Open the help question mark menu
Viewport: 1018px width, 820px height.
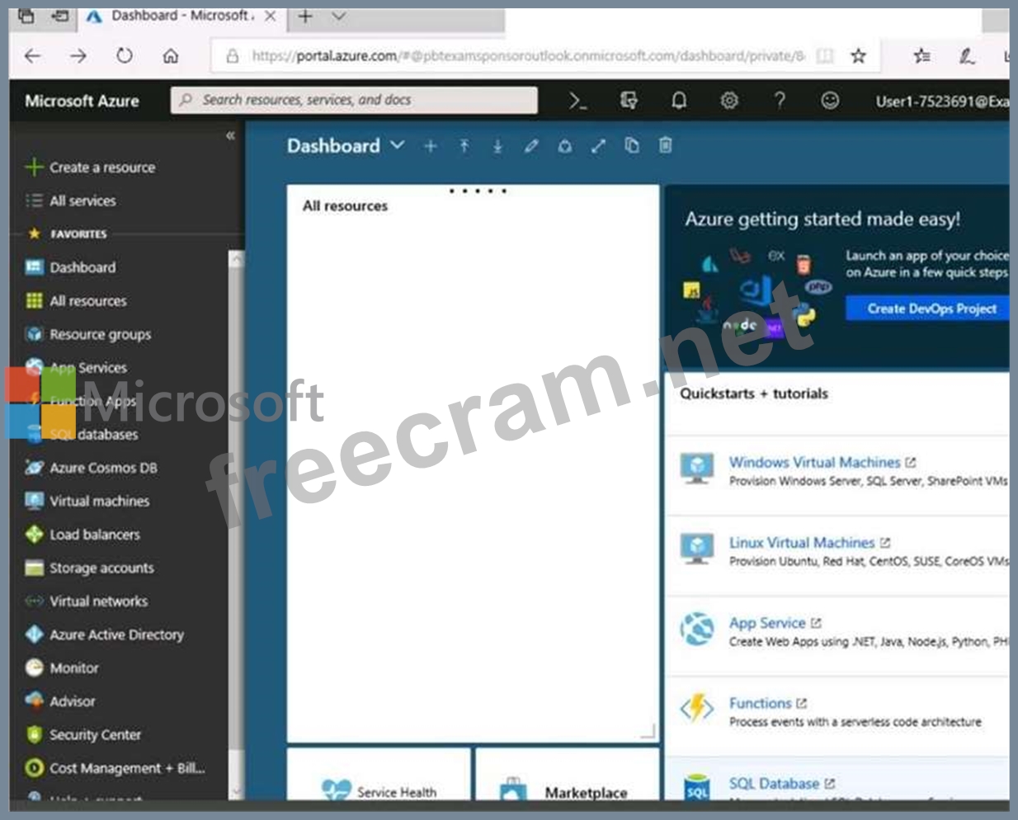(x=780, y=101)
